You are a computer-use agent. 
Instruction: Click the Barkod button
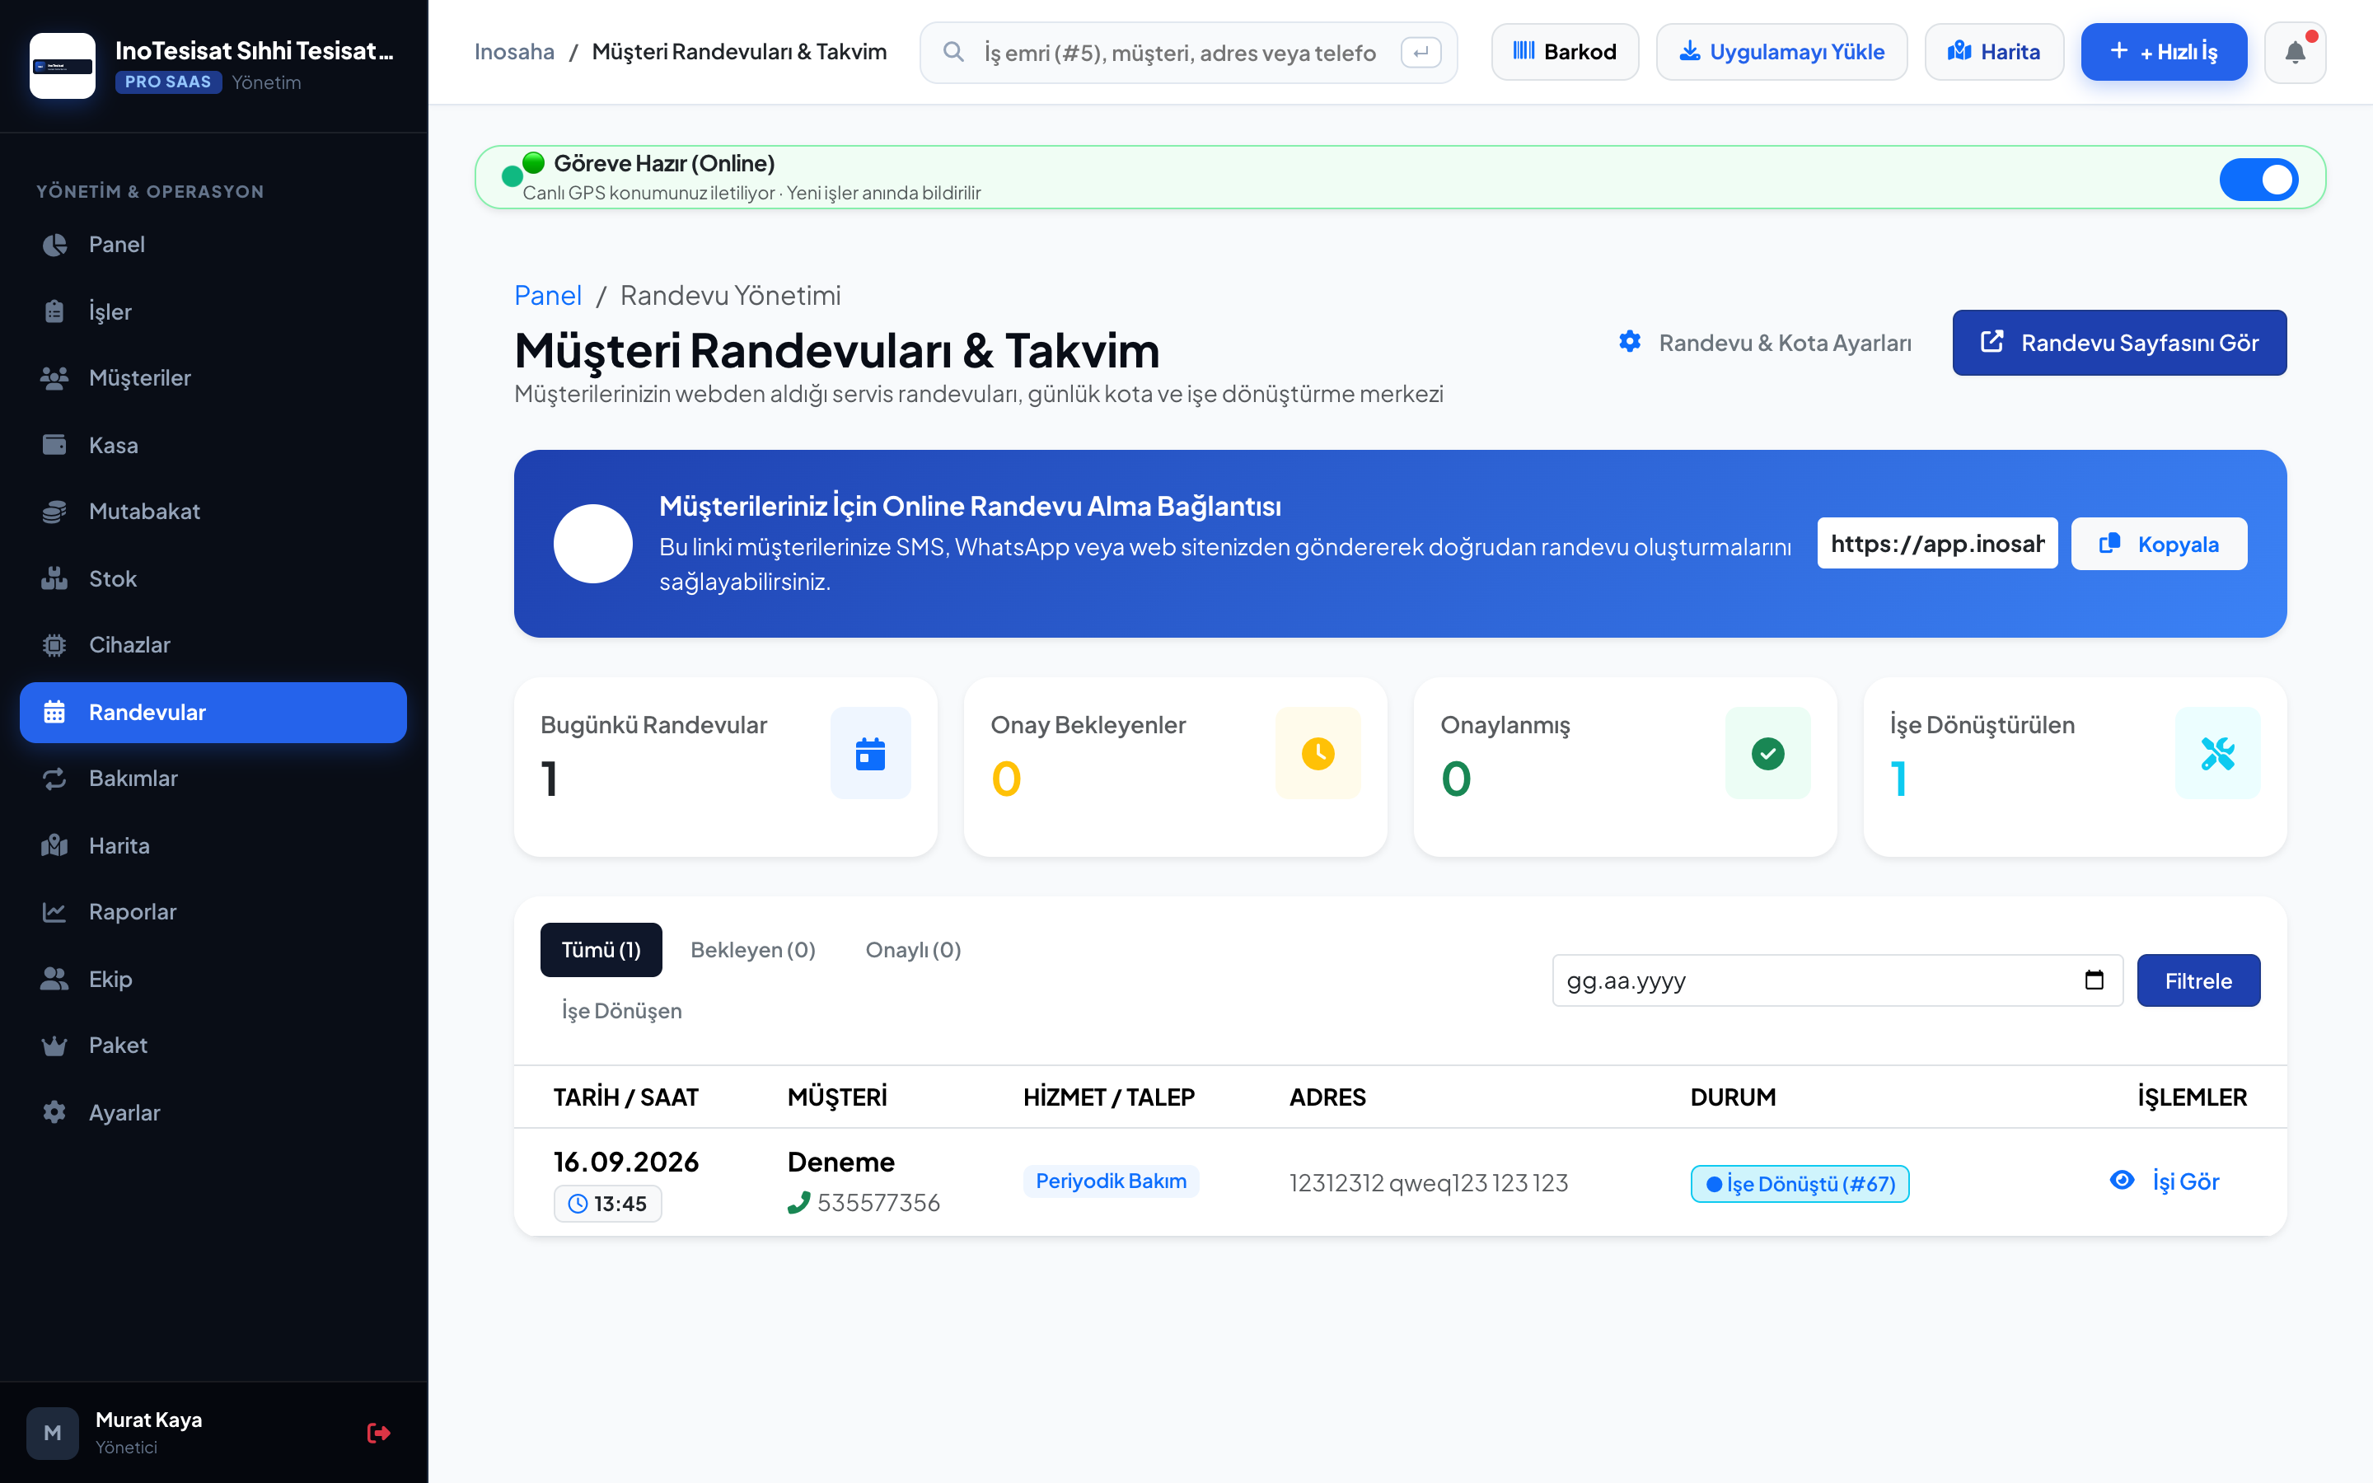(x=1564, y=52)
